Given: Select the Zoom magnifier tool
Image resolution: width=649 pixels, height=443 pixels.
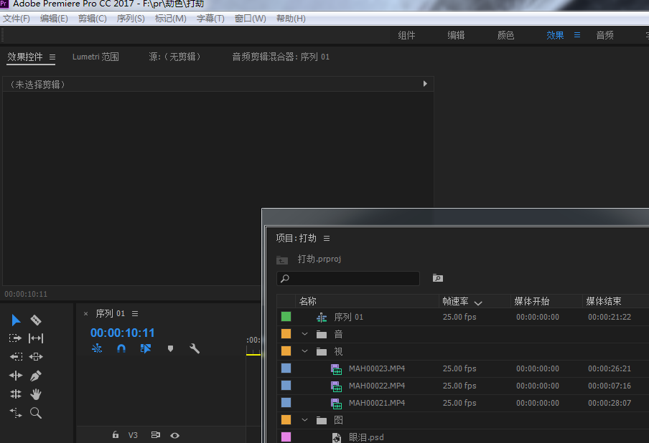Looking at the screenshot, I should pos(36,412).
